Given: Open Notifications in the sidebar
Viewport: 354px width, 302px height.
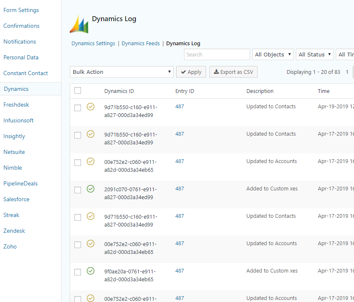Looking at the screenshot, I should (20, 42).
